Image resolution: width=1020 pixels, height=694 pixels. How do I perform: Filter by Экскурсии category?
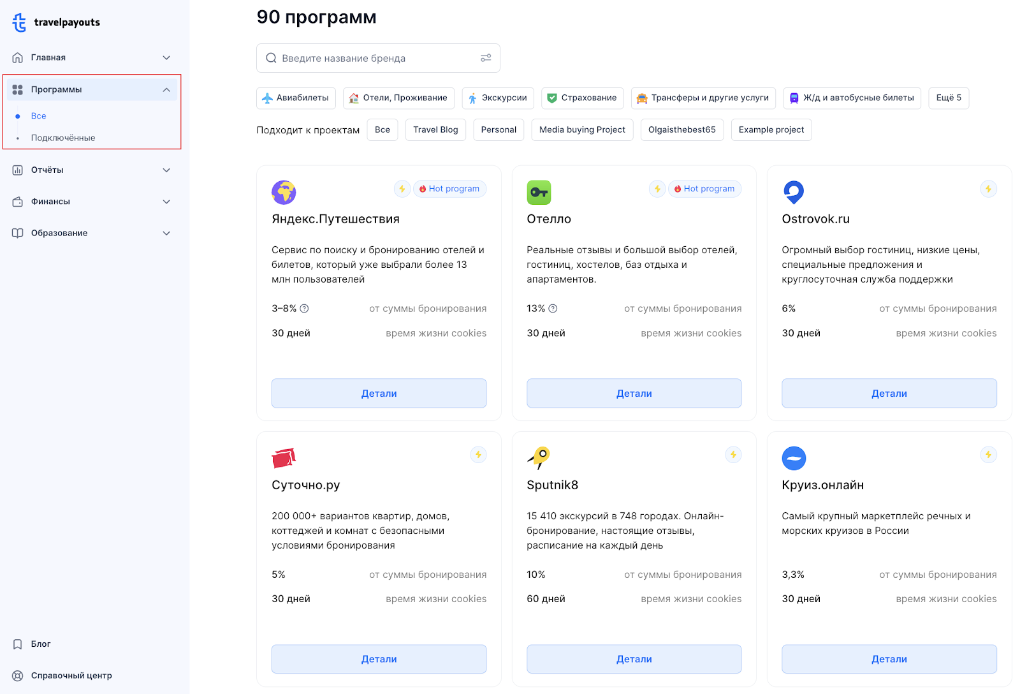tap(498, 98)
